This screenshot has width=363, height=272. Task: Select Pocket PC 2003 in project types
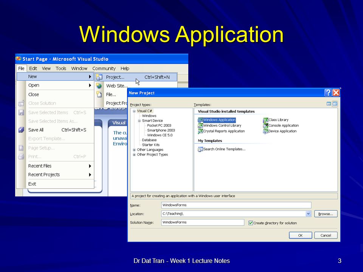click(x=159, y=125)
